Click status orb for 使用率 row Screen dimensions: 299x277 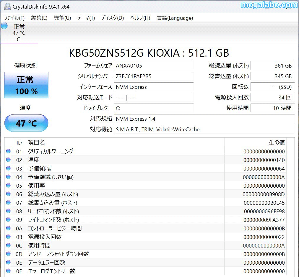point(8,186)
